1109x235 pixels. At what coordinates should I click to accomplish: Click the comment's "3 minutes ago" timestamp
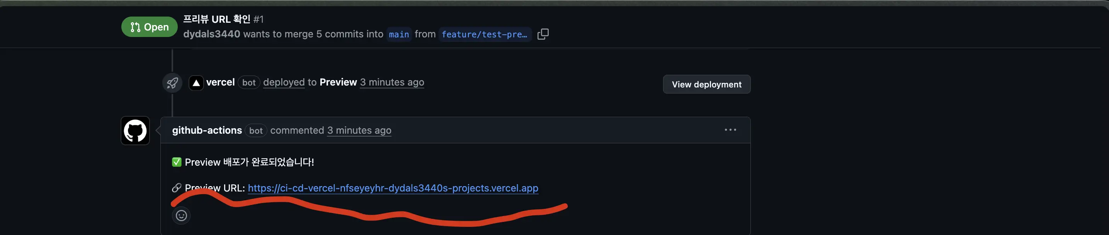pyautogui.click(x=359, y=130)
